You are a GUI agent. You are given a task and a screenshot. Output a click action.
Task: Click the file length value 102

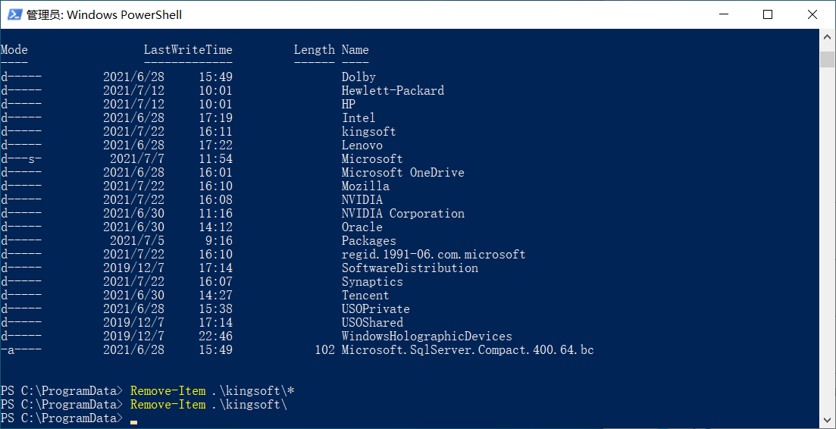(x=324, y=350)
